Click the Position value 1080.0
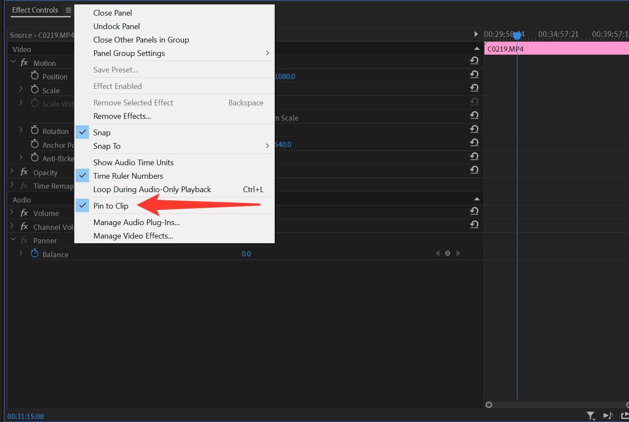 point(285,76)
